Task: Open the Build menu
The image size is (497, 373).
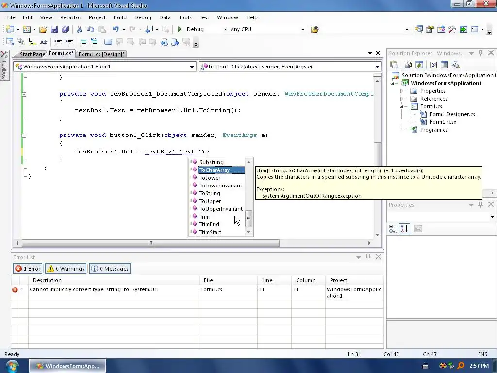Action: coord(120,17)
